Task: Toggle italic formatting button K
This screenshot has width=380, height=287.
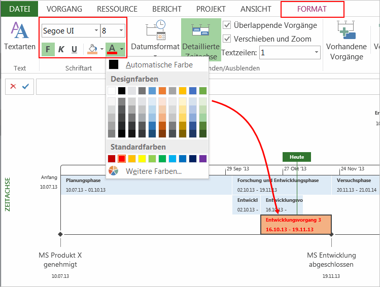Action: (61, 49)
